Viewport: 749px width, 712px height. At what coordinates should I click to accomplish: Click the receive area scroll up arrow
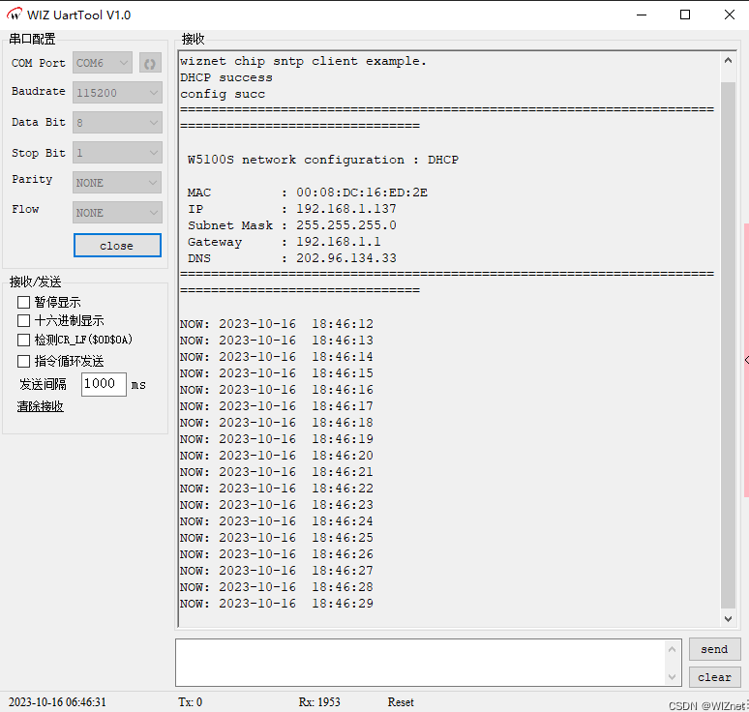click(x=728, y=61)
